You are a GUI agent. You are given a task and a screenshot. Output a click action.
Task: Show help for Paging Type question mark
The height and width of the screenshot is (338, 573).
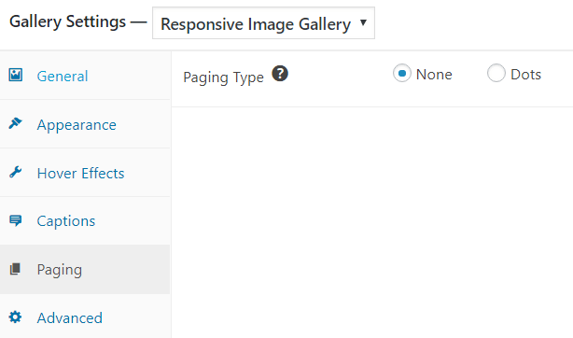tap(280, 74)
